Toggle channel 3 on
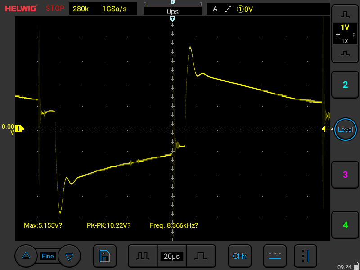The width and height of the screenshot is (360, 270). coord(345,175)
